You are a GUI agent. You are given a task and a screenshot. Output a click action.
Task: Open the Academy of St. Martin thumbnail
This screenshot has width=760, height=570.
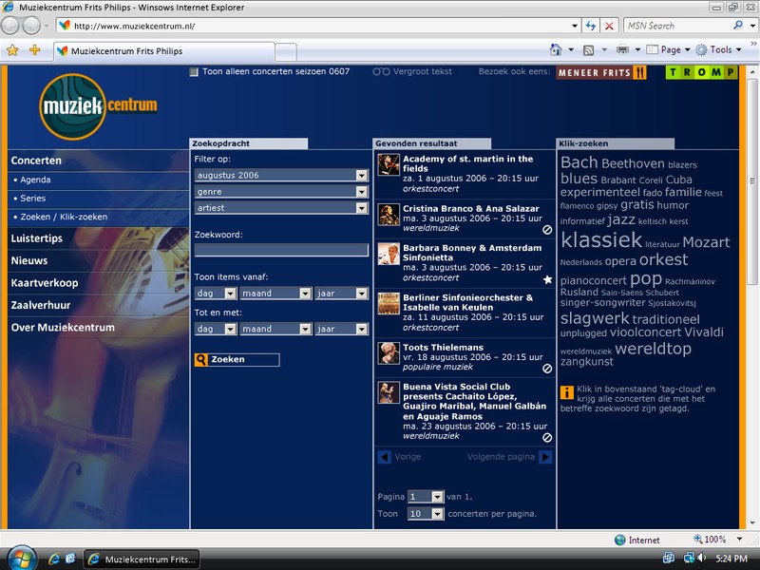(389, 165)
